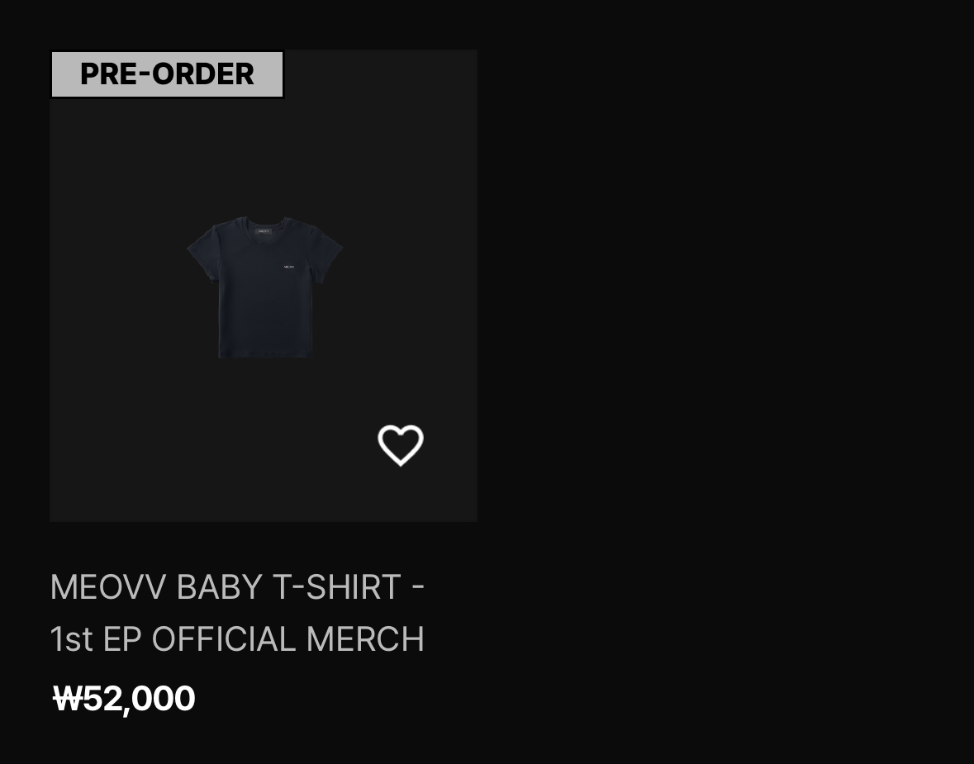Click the MERCH word in product name

coord(365,639)
